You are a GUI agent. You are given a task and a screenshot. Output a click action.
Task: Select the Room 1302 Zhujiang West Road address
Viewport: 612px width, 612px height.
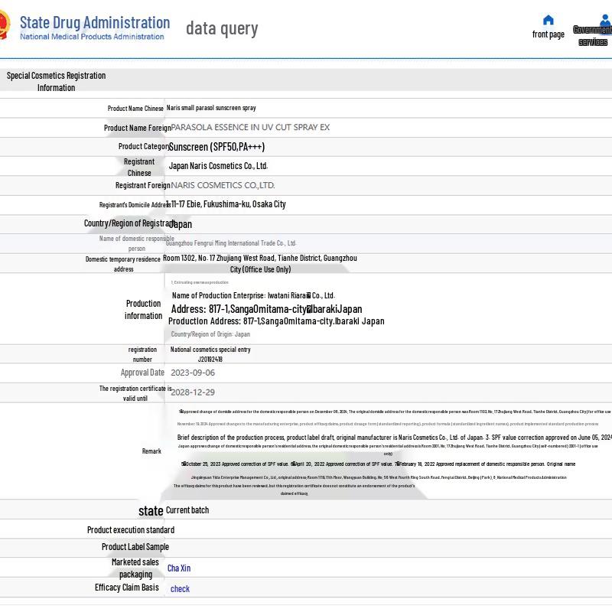tap(260, 263)
